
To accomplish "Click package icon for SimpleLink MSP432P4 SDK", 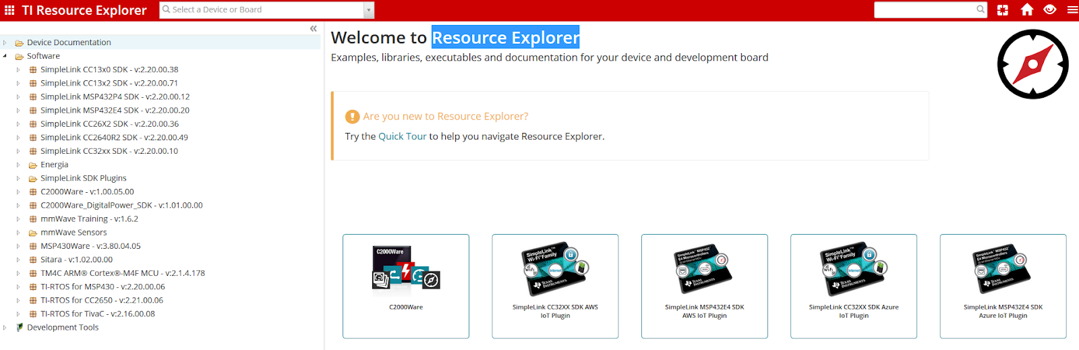I will (33, 97).
